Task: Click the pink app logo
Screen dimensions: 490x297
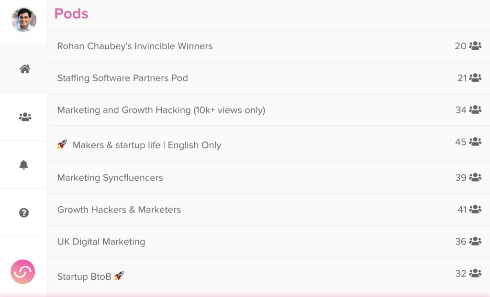Action: 23,272
